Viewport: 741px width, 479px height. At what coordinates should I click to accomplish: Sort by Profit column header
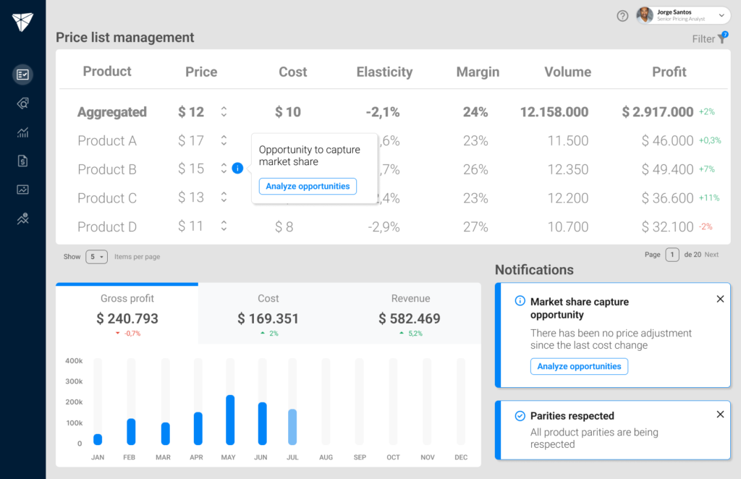[669, 72]
